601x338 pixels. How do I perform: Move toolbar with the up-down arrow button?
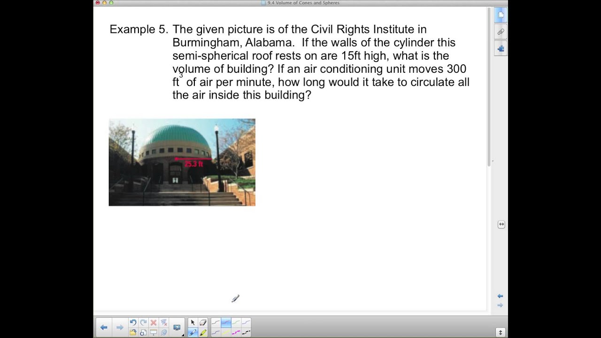[500, 332]
